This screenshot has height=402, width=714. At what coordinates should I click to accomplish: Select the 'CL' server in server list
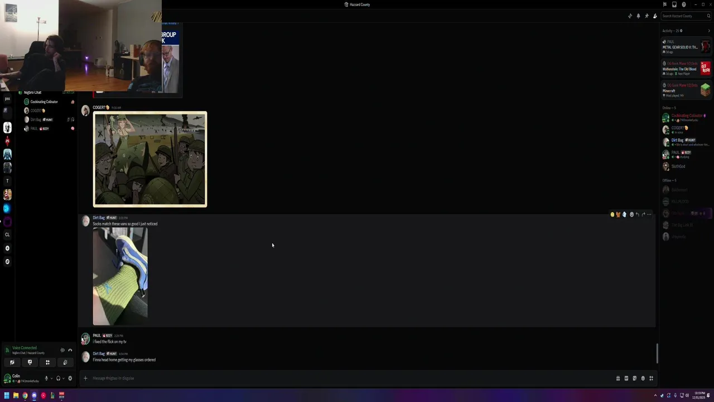tap(7, 234)
